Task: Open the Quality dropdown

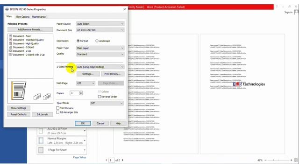Action: [x=100, y=54]
